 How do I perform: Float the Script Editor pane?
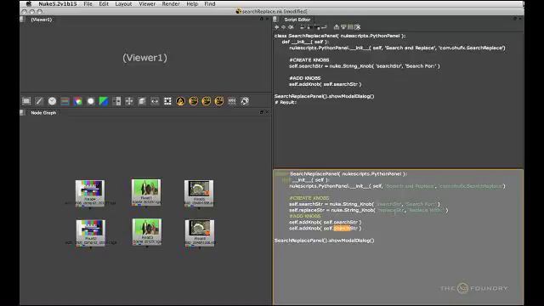[x=515, y=19]
